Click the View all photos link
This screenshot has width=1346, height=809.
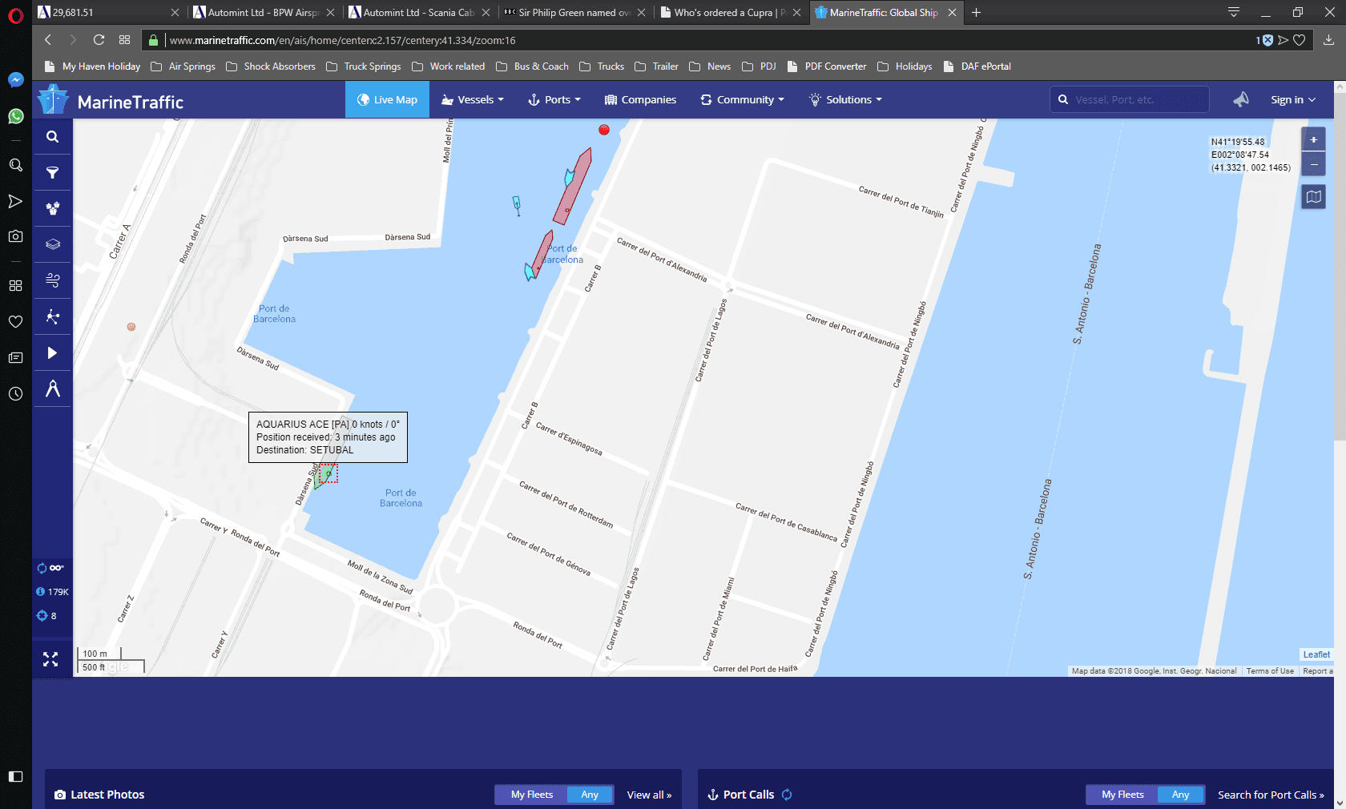click(x=649, y=795)
